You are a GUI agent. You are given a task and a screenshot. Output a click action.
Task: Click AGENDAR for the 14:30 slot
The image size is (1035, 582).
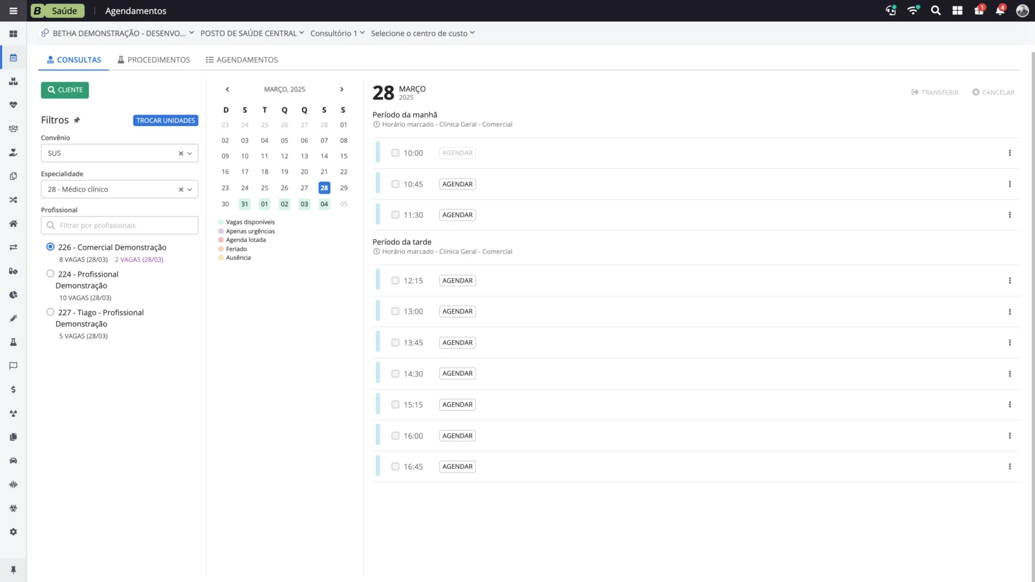(x=457, y=374)
